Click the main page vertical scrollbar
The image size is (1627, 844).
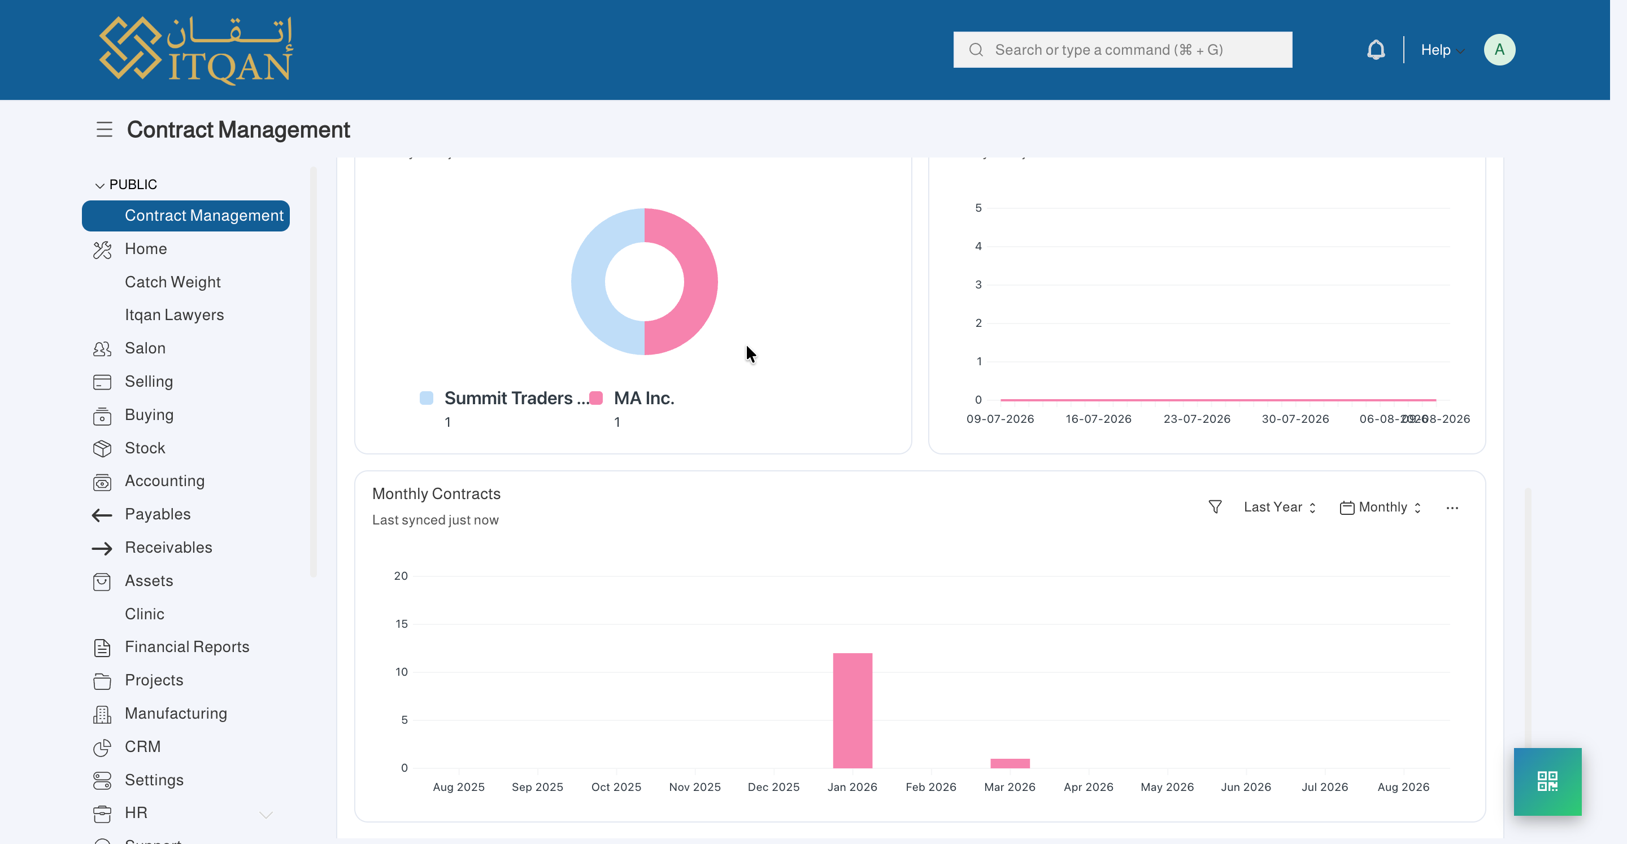[x=1528, y=619]
